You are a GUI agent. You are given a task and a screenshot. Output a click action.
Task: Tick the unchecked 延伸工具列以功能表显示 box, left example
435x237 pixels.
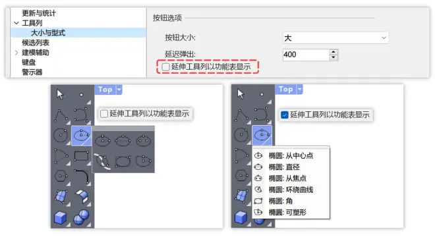pos(104,114)
